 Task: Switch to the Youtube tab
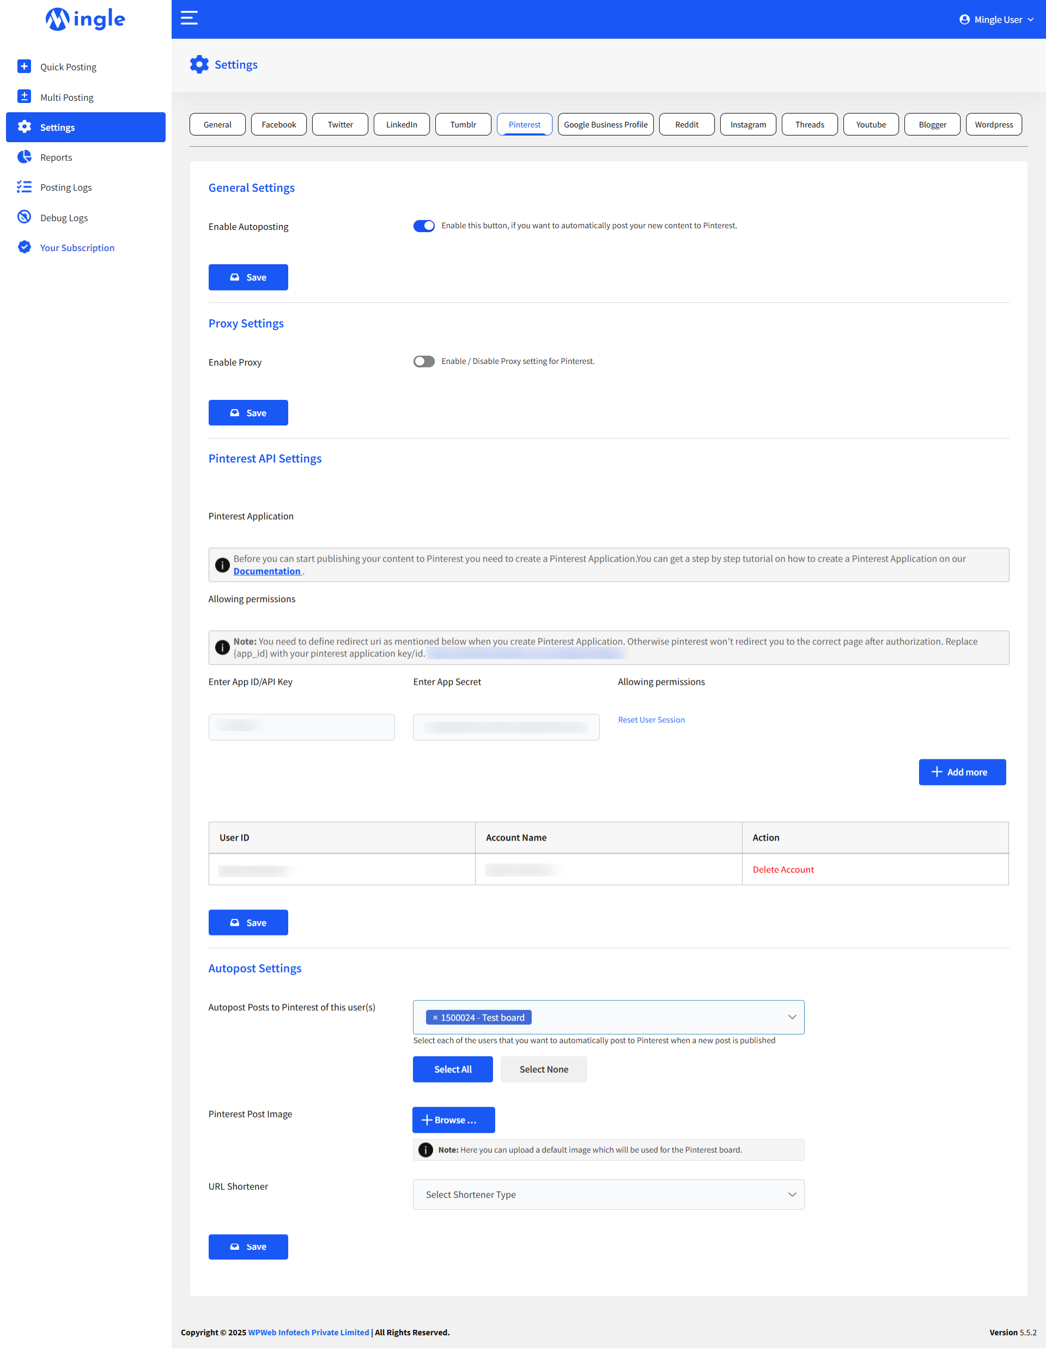(871, 124)
